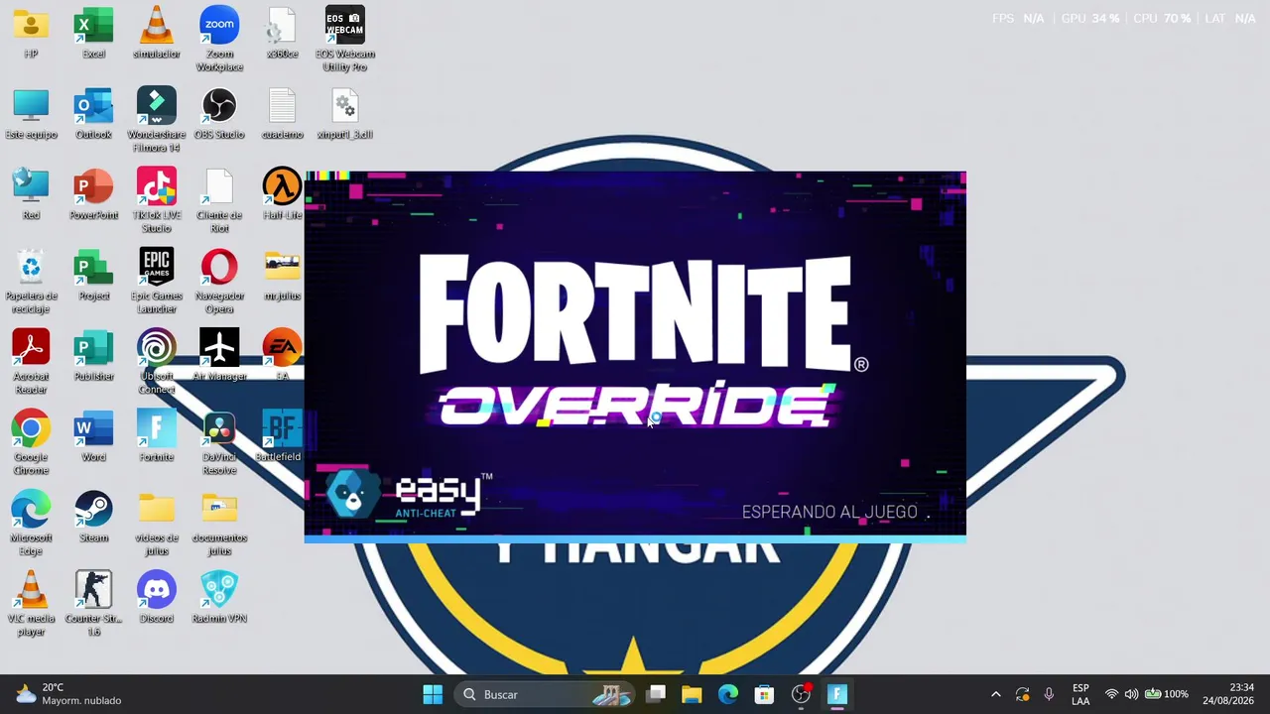The height and width of the screenshot is (714, 1270).
Task: Select the Navegador Opera shortcut
Action: pyautogui.click(x=219, y=282)
